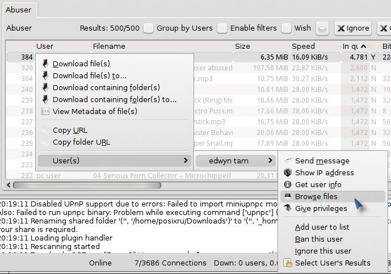Choose Download file(s) from context menu
391x274 pixels.
(x=115, y=64)
